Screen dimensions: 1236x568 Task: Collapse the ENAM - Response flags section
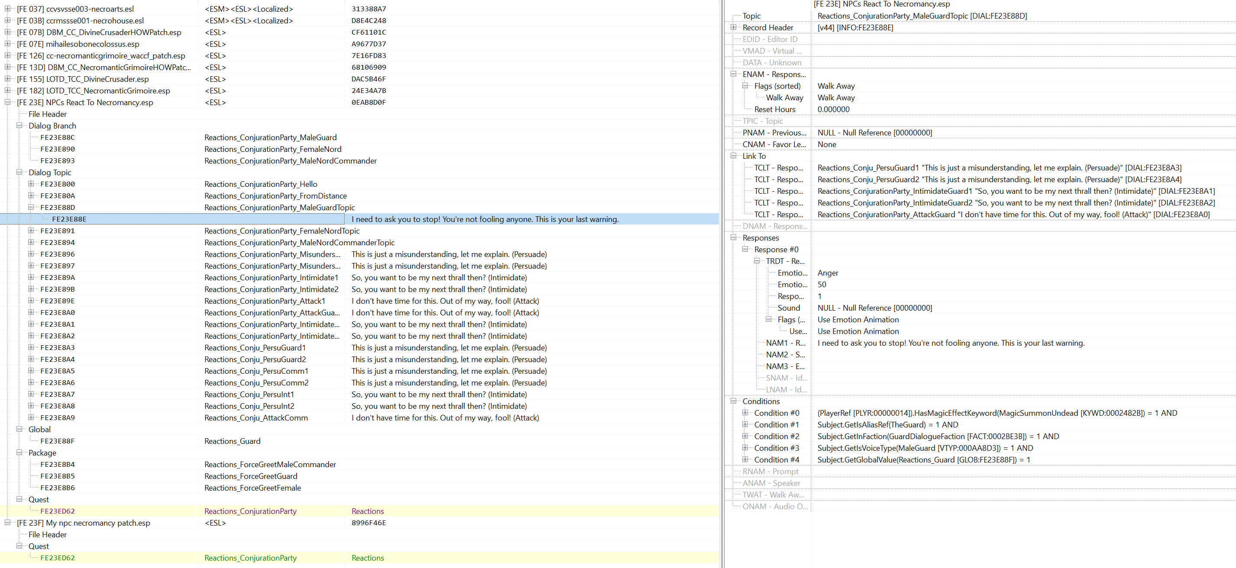(x=733, y=74)
